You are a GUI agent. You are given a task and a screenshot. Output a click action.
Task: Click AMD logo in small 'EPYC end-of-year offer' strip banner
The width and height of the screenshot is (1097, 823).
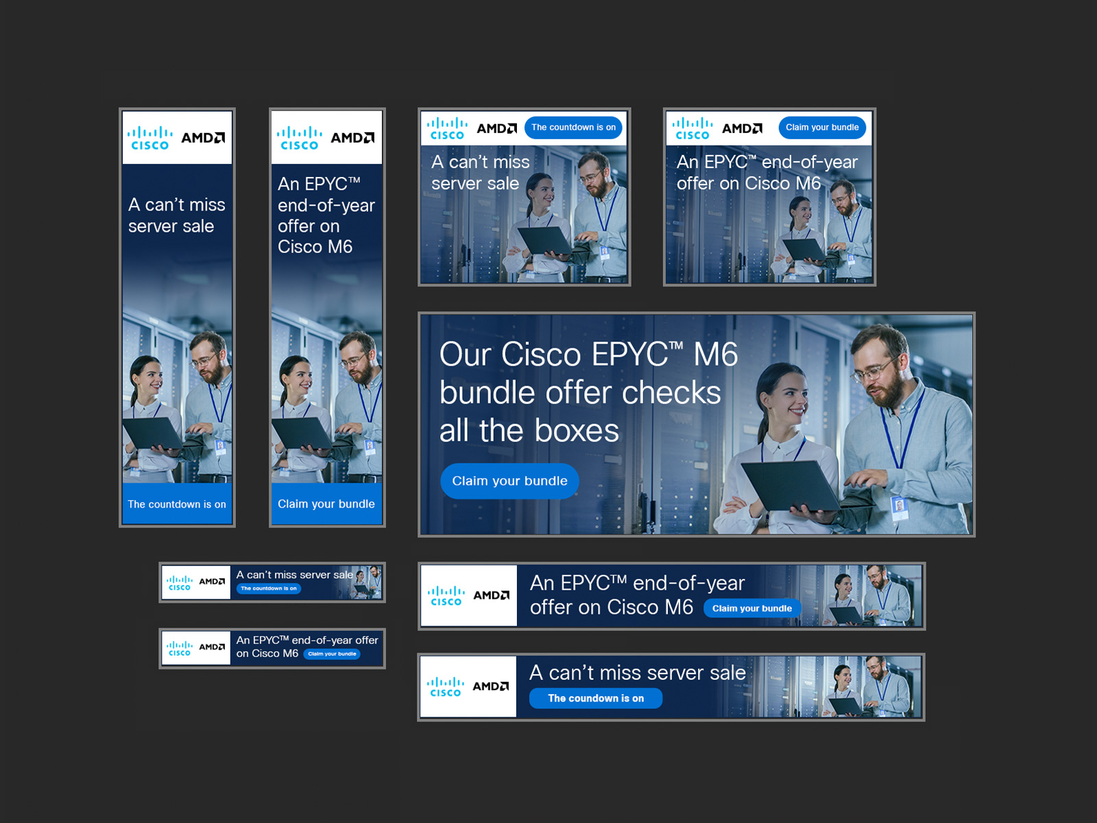[212, 647]
